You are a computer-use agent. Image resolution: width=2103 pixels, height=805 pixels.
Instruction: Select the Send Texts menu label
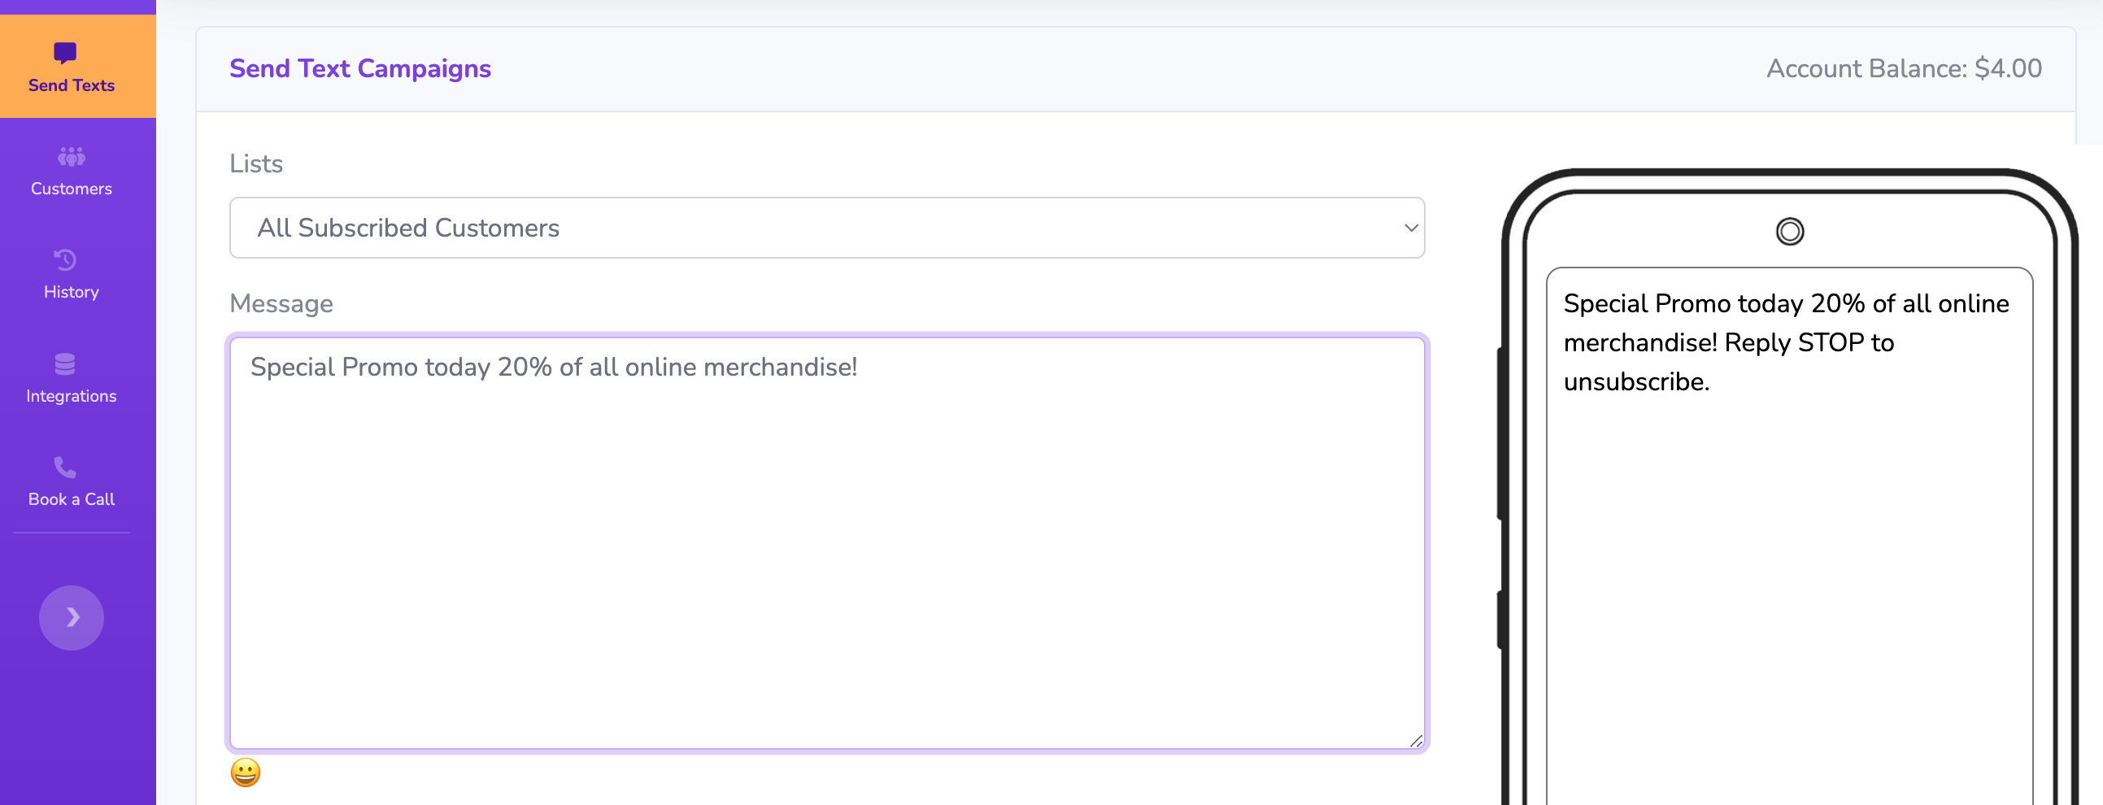pyautogui.click(x=71, y=85)
